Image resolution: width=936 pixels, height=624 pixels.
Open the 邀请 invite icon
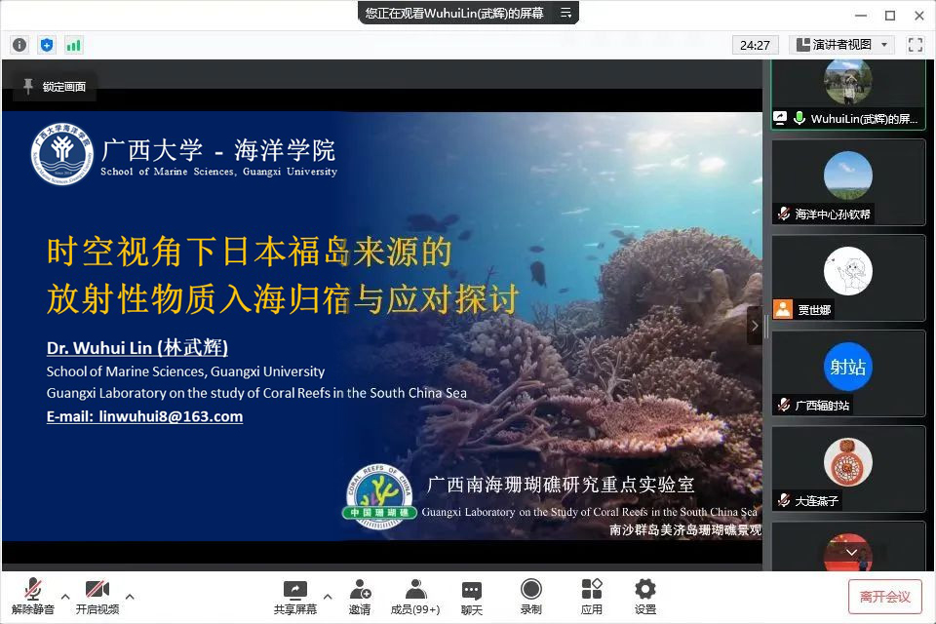[x=359, y=596]
